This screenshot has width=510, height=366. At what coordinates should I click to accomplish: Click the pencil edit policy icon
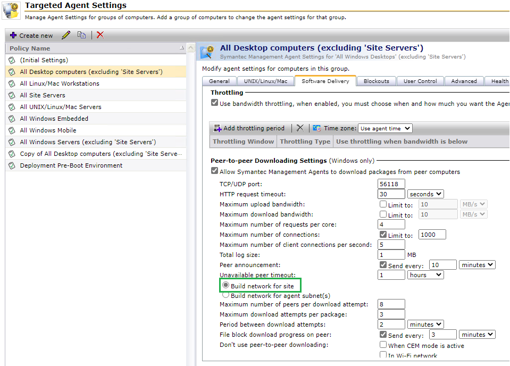66,35
